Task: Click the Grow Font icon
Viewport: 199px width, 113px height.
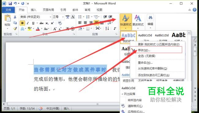Action: (55, 29)
